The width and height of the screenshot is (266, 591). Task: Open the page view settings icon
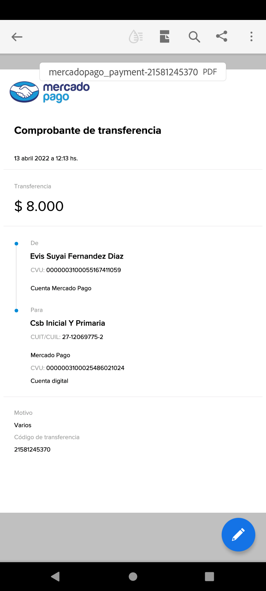pos(164,37)
